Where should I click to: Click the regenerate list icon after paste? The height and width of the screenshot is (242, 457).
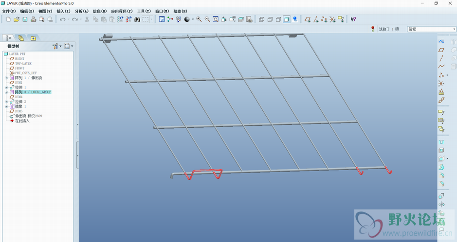(120, 19)
